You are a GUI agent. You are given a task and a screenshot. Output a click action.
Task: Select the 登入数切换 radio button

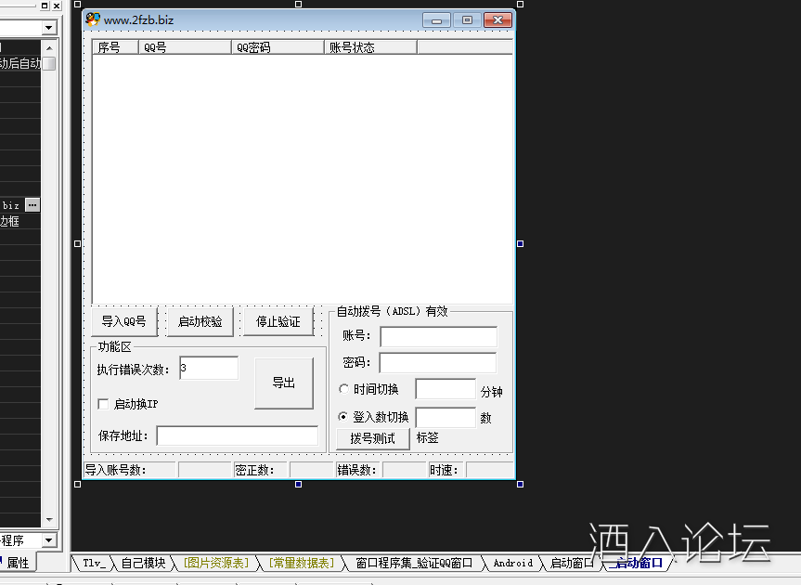[344, 418]
